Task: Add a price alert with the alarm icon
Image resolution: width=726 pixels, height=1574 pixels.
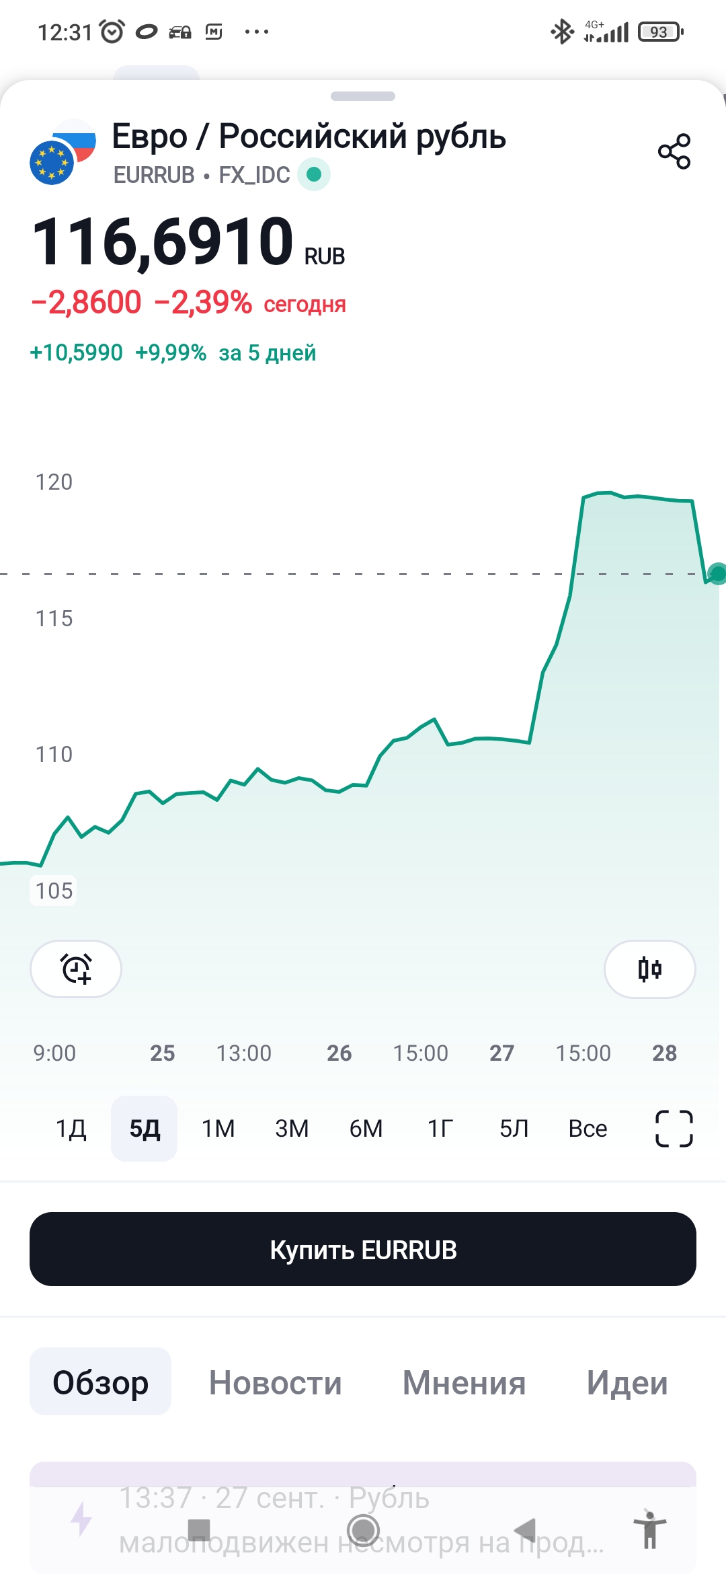Action: click(76, 969)
